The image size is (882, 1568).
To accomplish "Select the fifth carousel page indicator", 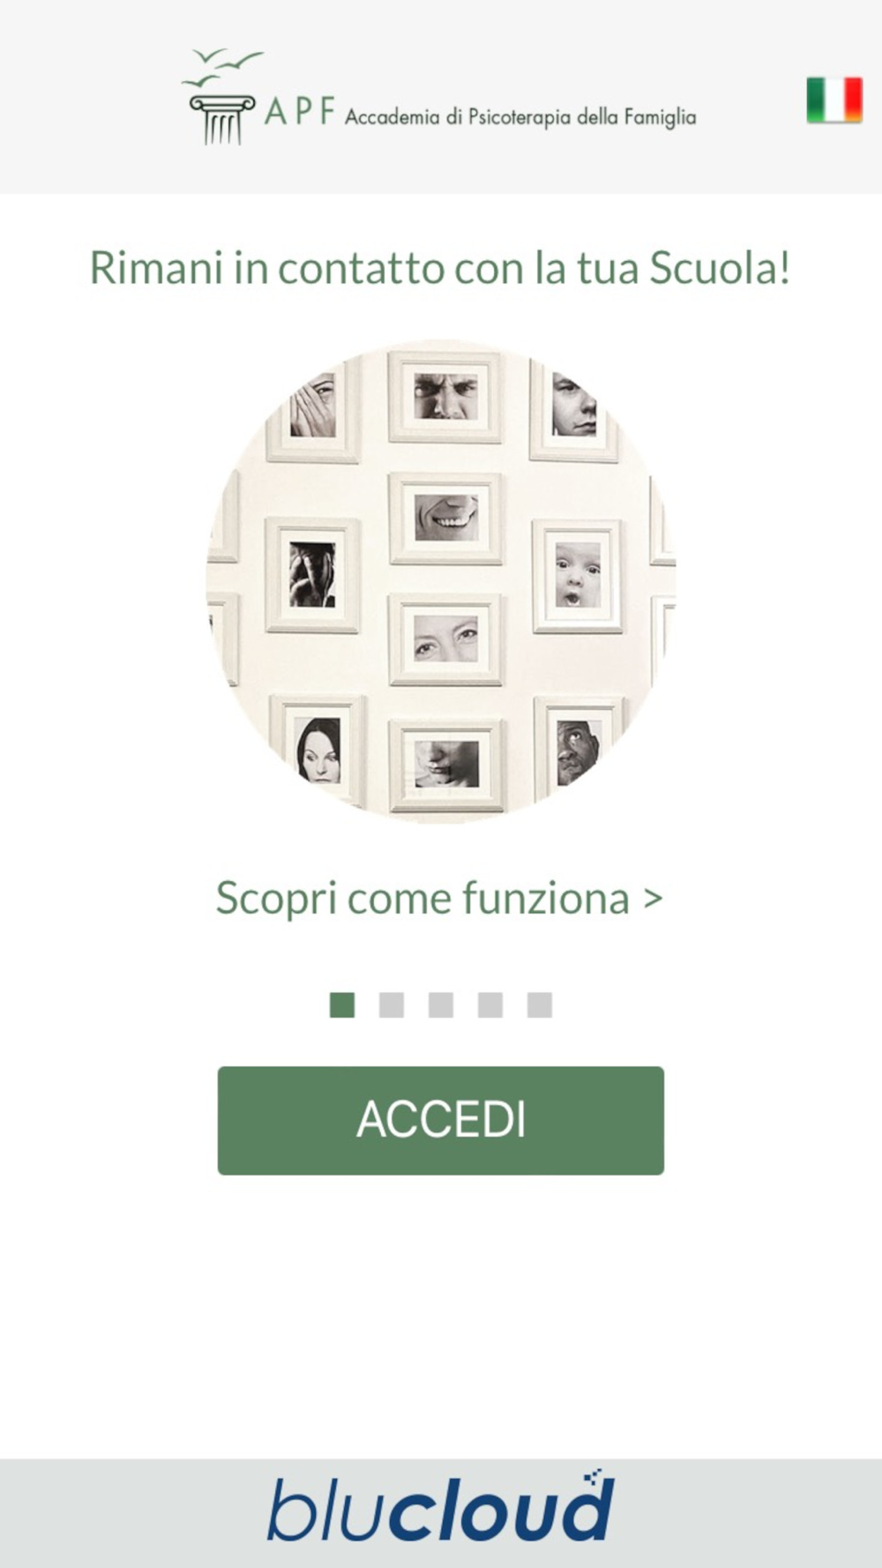I will [540, 1004].
